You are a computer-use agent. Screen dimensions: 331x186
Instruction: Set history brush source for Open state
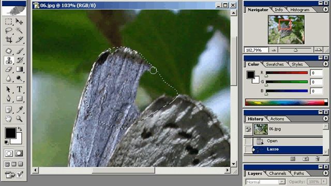248,141
